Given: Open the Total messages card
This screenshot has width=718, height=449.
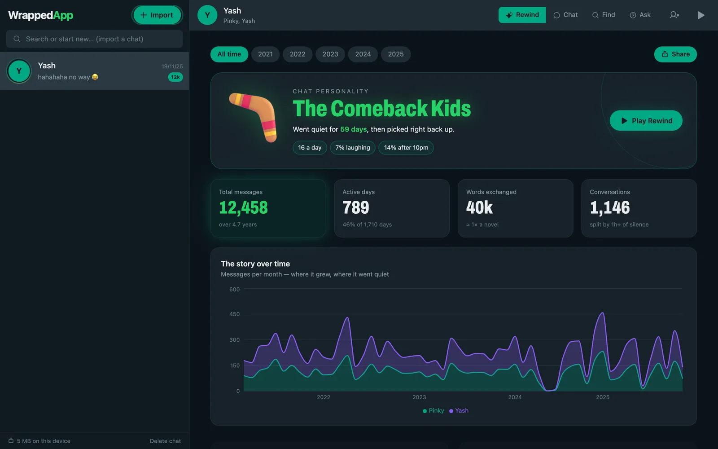Looking at the screenshot, I should pyautogui.click(x=268, y=208).
